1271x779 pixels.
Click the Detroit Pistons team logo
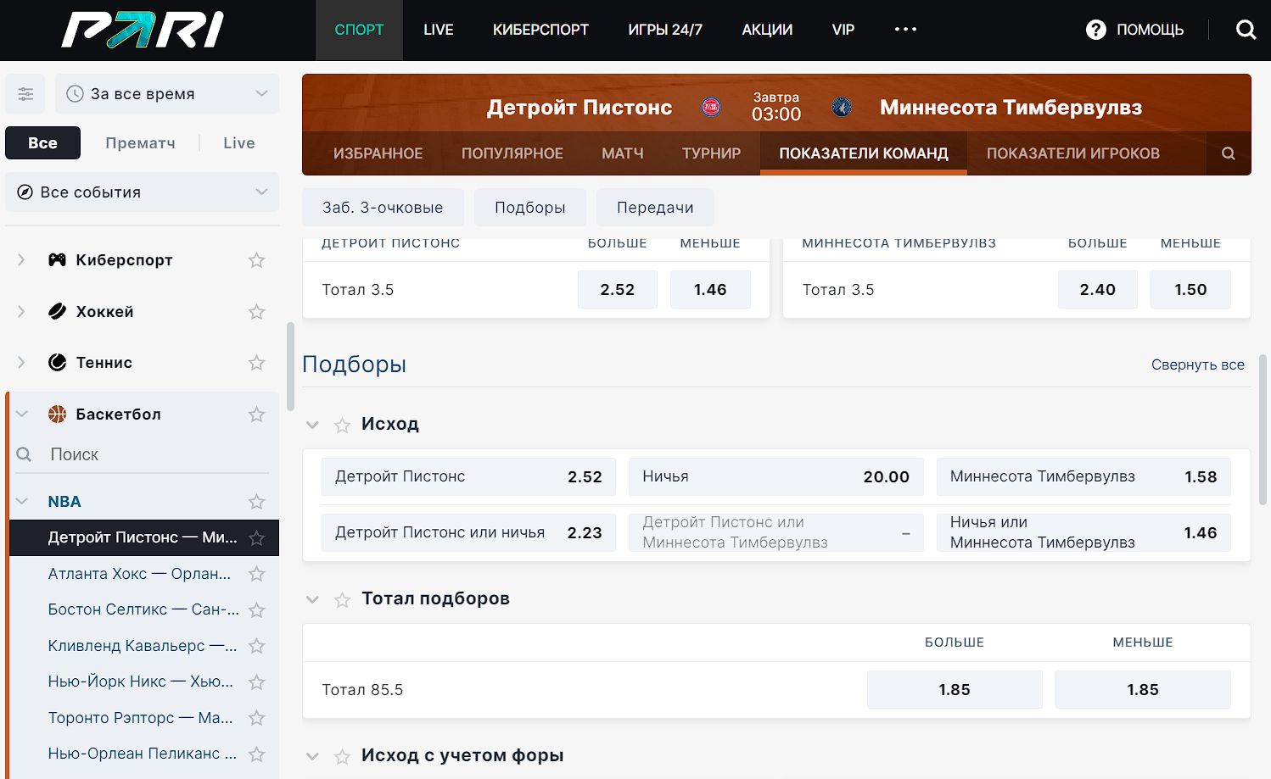pos(711,107)
